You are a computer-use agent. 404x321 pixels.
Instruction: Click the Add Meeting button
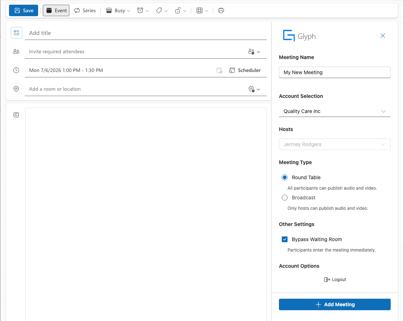click(x=335, y=304)
